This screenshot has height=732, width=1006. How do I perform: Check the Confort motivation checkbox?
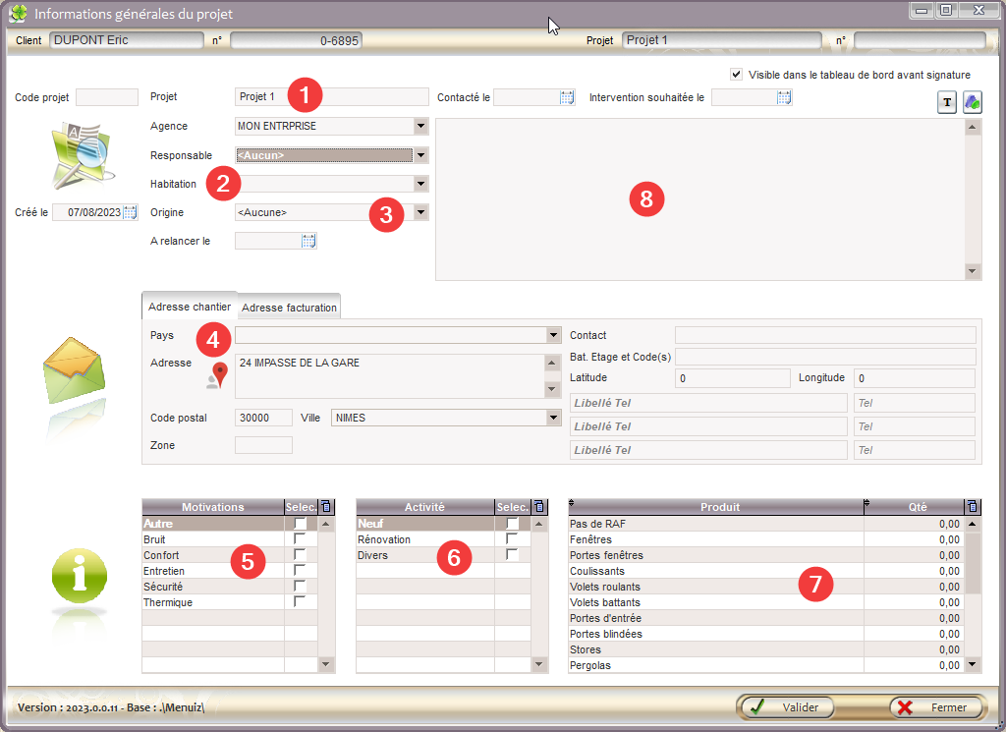click(300, 555)
